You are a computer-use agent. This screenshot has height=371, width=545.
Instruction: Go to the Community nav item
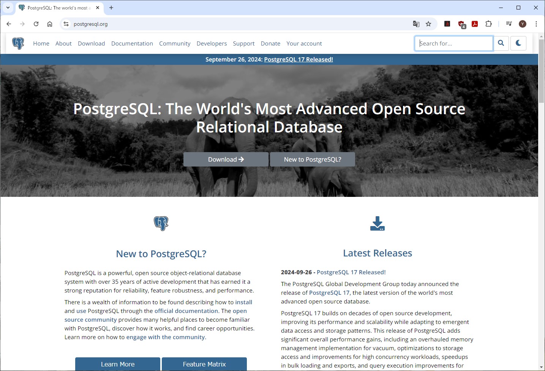[175, 44]
